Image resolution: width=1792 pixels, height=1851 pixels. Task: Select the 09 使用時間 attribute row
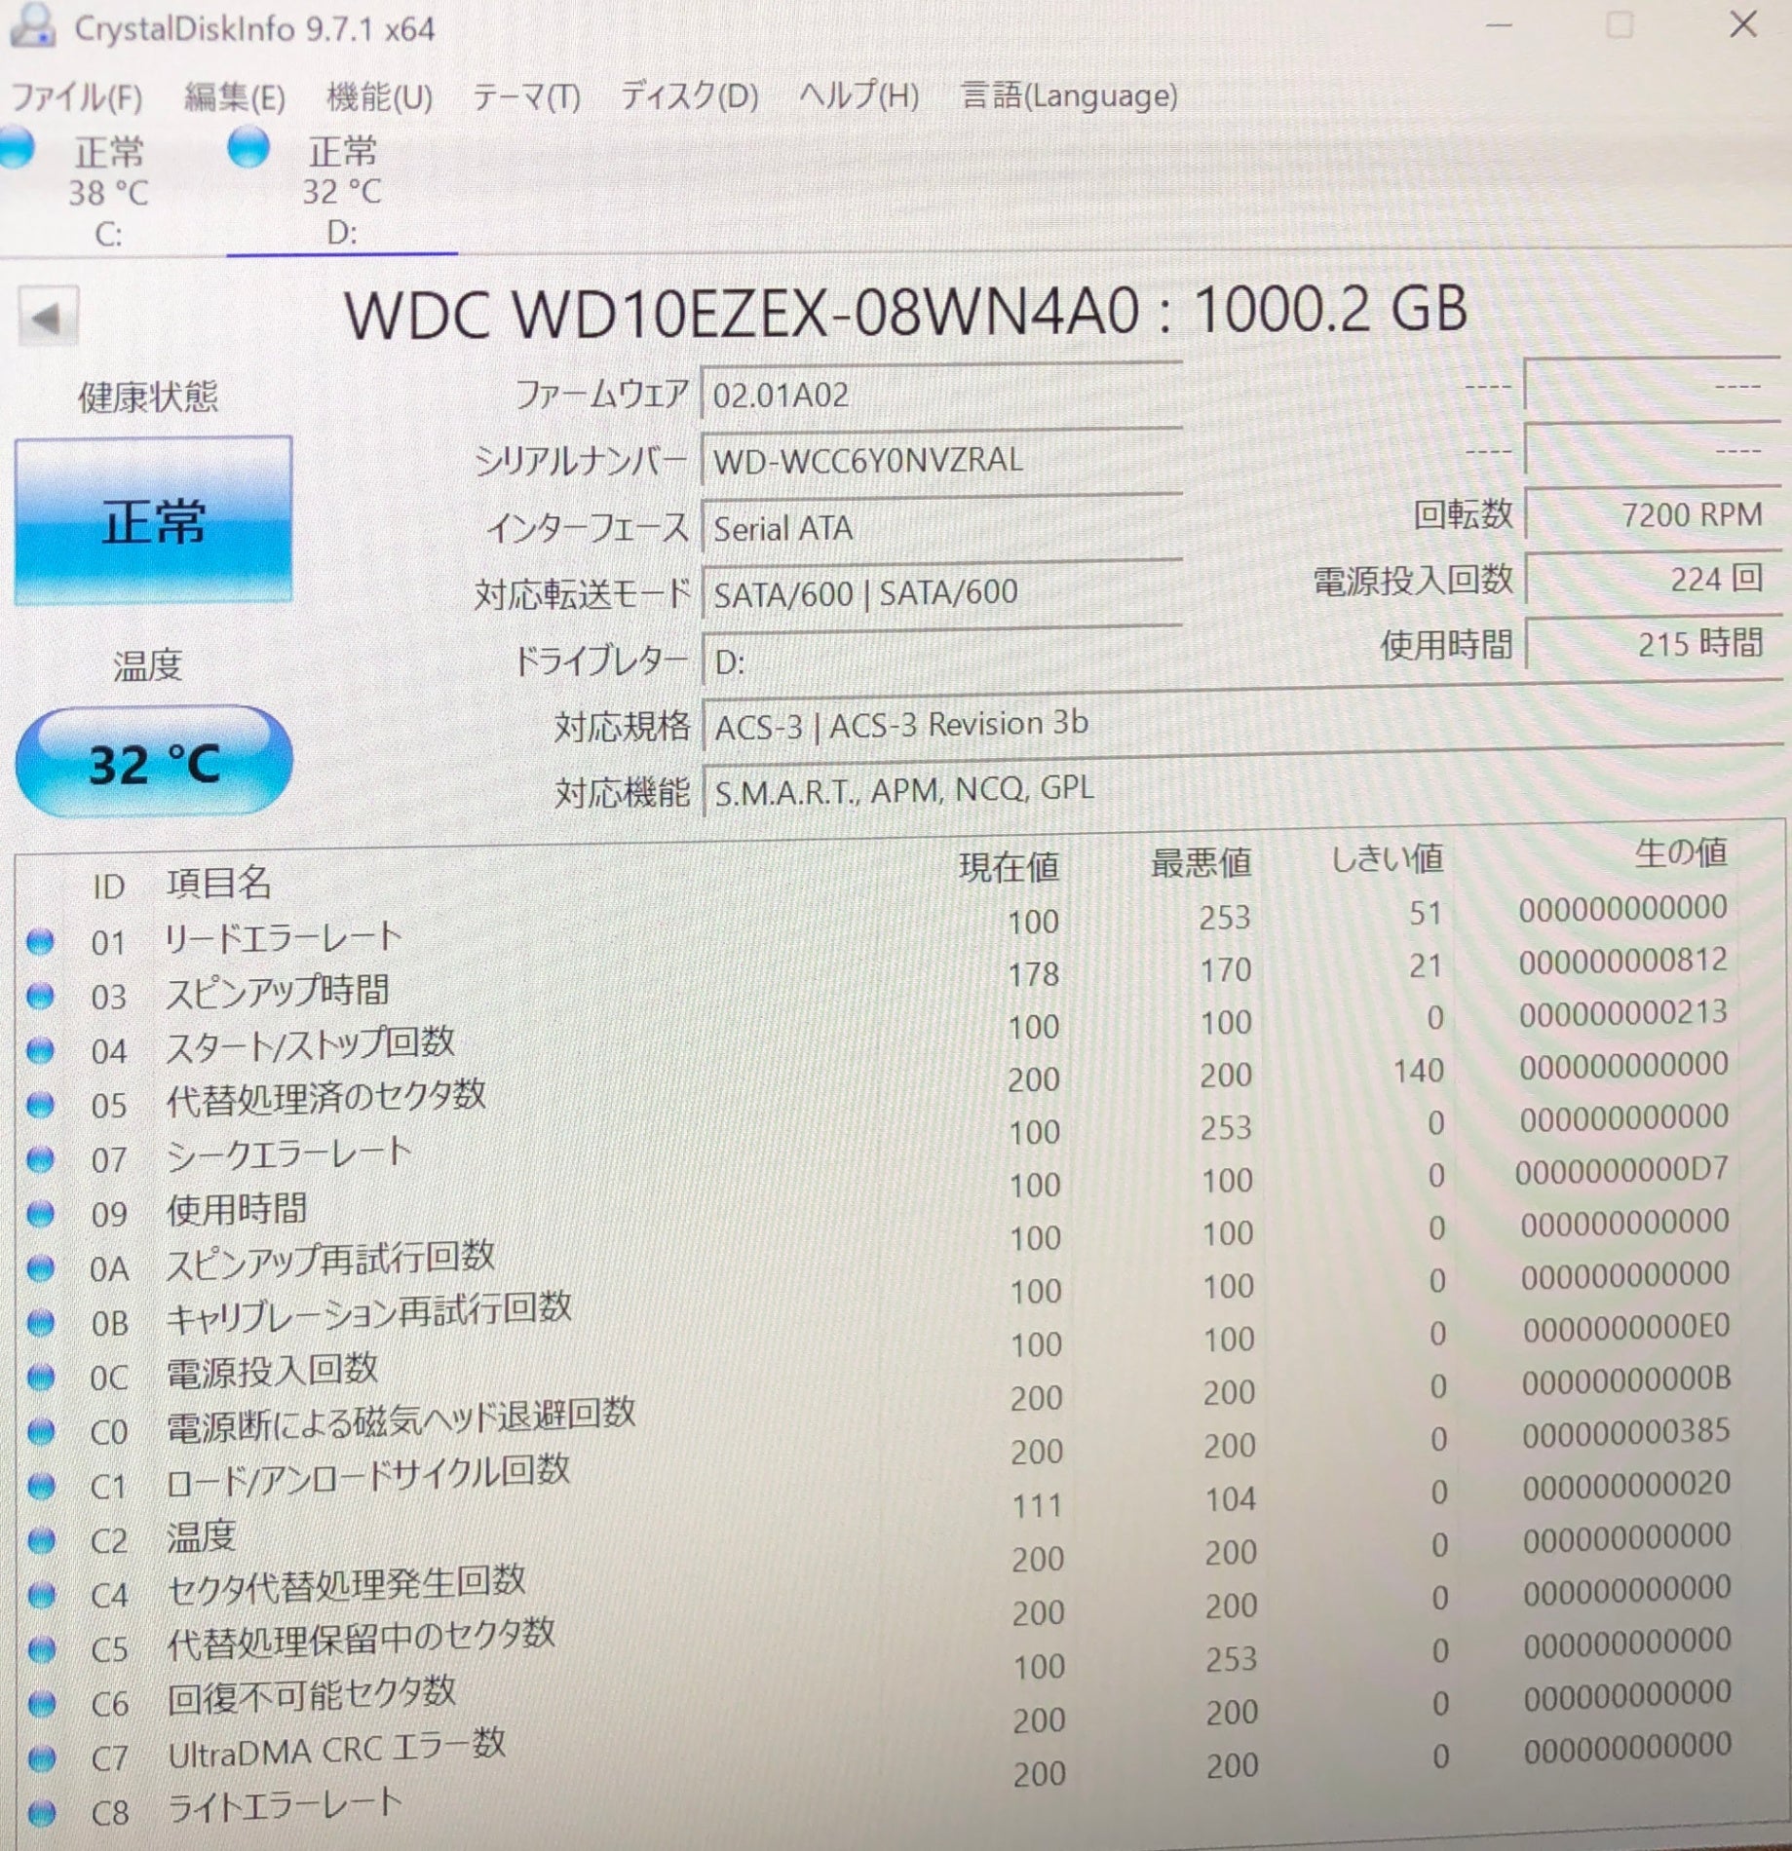[237, 1210]
